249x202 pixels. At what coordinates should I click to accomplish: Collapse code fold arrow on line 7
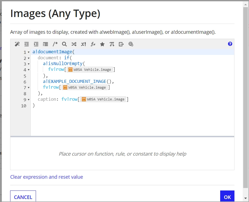pos(29,88)
